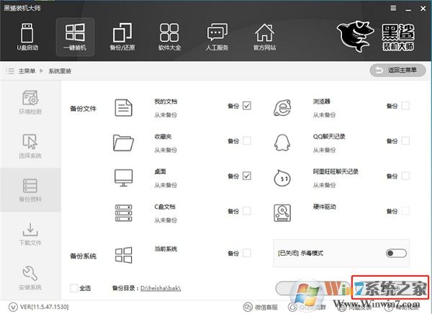Check the 浏览器 backup checkbox
Image resolution: width=432 pixels, height=314 pixels.
tap(405, 106)
